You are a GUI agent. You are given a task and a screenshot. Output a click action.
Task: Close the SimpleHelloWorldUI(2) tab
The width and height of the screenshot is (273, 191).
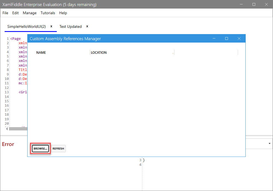click(51, 26)
